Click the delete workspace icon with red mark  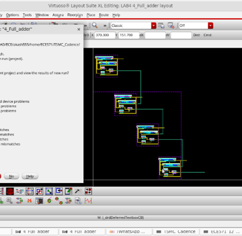[x=171, y=26]
